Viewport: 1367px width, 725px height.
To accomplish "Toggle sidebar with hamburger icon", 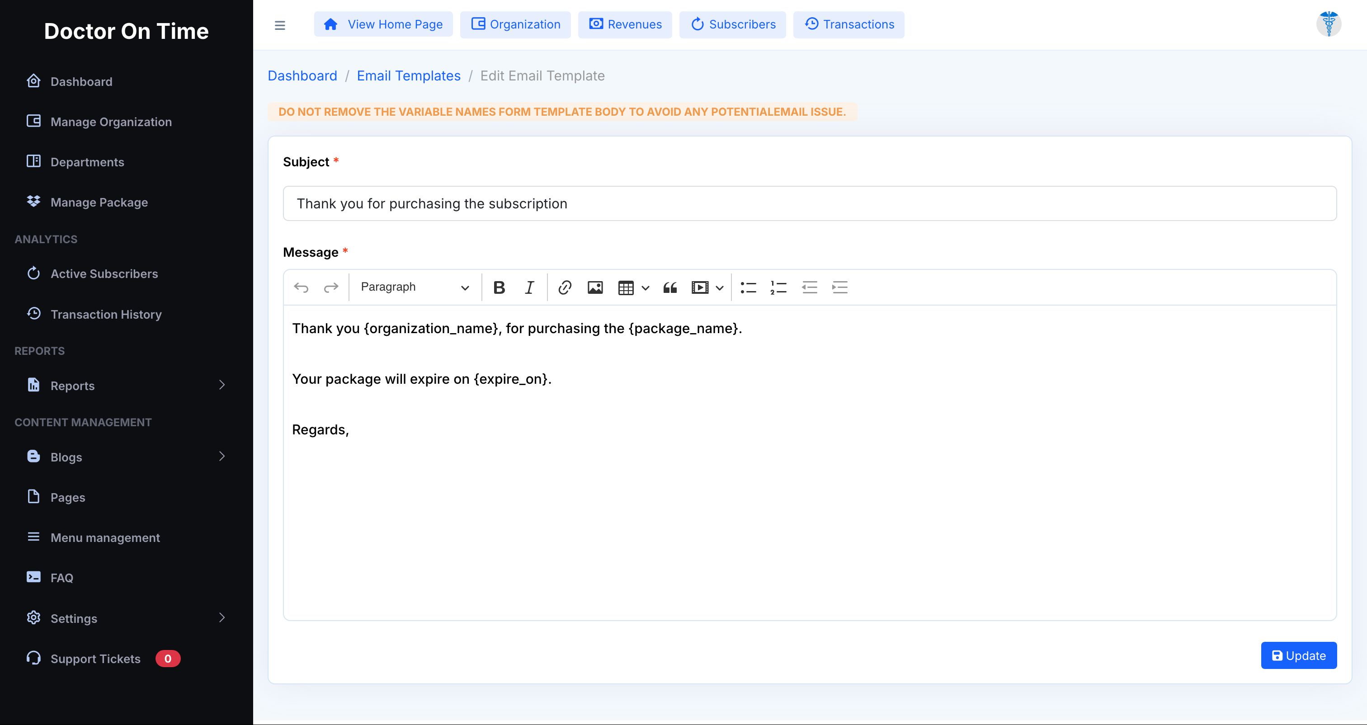I will coord(280,25).
